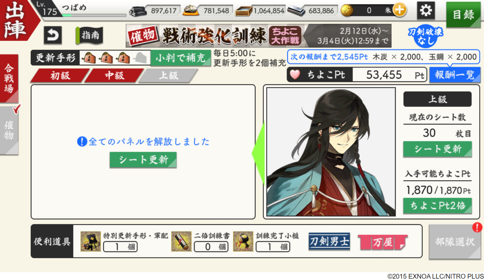Image resolution: width=484 pixels, height=280 pixels.
Task: Open the 指南 guide flag icon
Action: point(89,35)
